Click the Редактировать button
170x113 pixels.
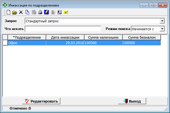click(x=41, y=101)
